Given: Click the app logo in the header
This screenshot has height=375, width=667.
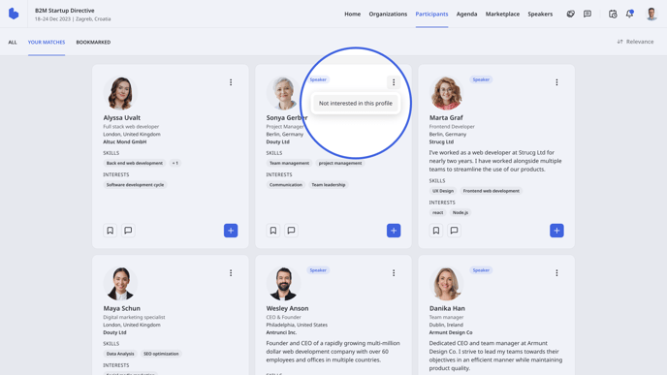Looking at the screenshot, I should point(14,14).
